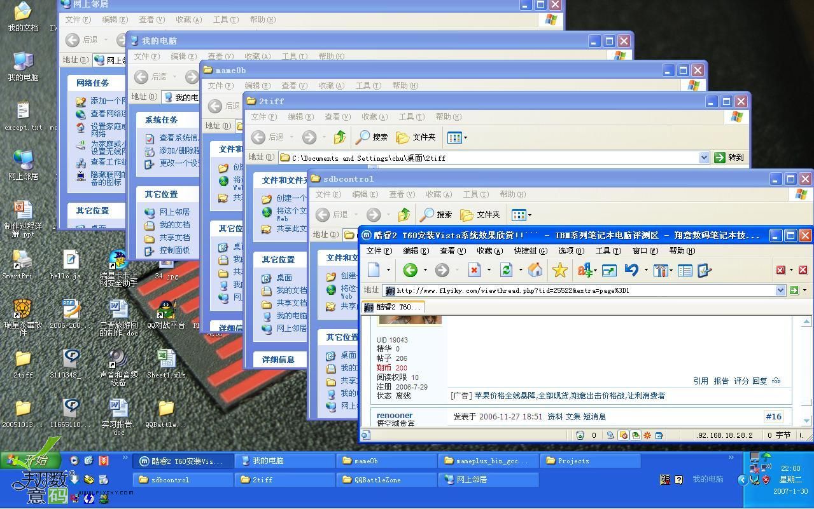
Task: Refresh the page using Maxthon's refresh icon
Action: pos(506,270)
